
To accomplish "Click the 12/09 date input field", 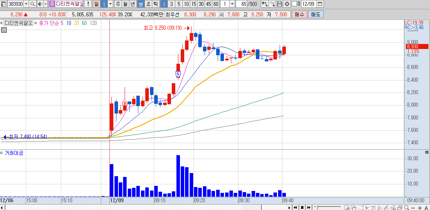I will (x=308, y=4).
